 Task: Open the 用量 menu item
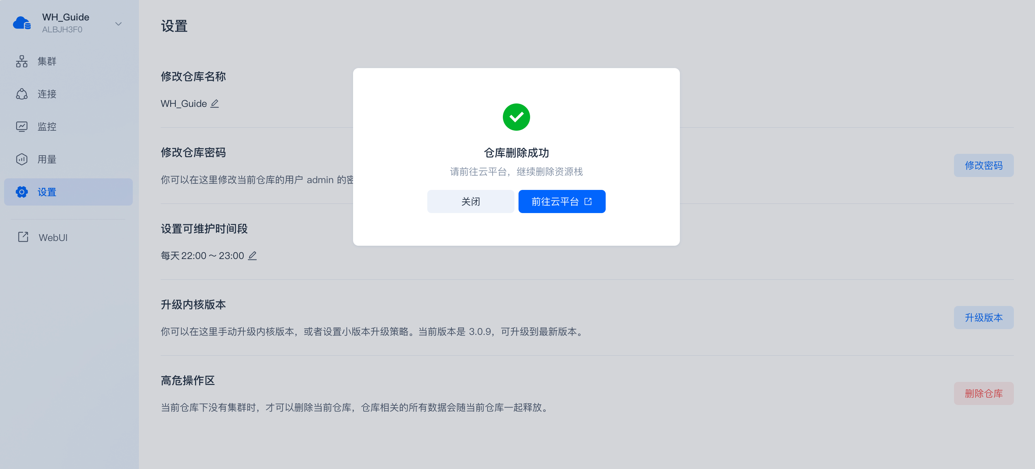tap(68, 159)
